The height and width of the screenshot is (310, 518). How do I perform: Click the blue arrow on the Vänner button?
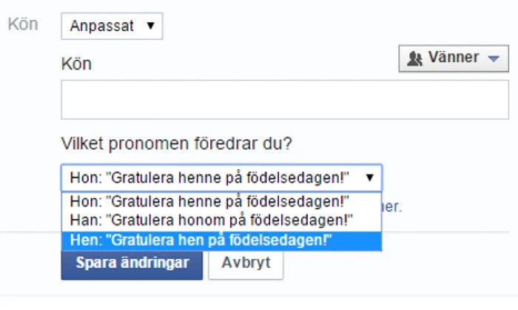(x=494, y=58)
